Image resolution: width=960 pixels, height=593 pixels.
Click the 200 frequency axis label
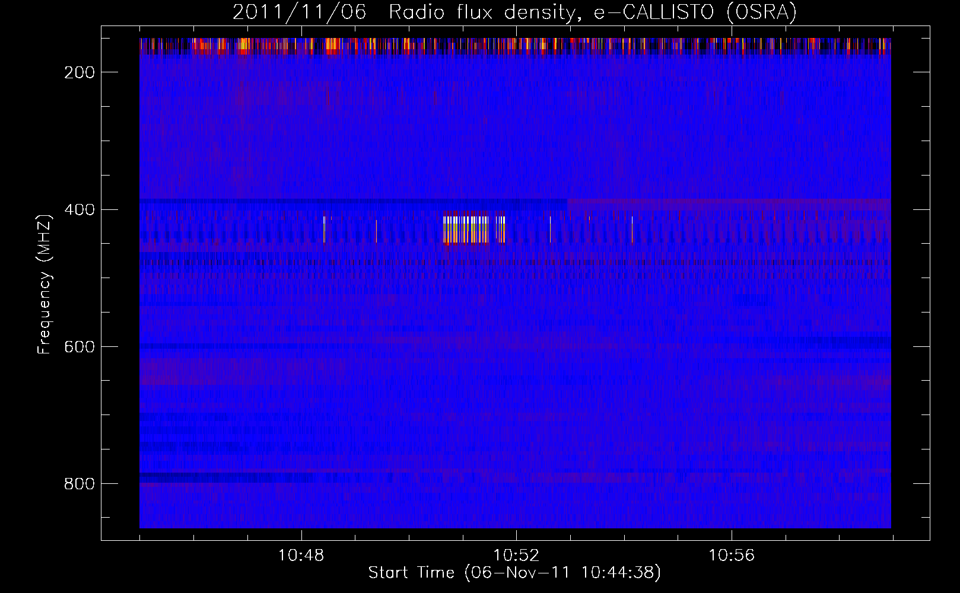click(80, 72)
